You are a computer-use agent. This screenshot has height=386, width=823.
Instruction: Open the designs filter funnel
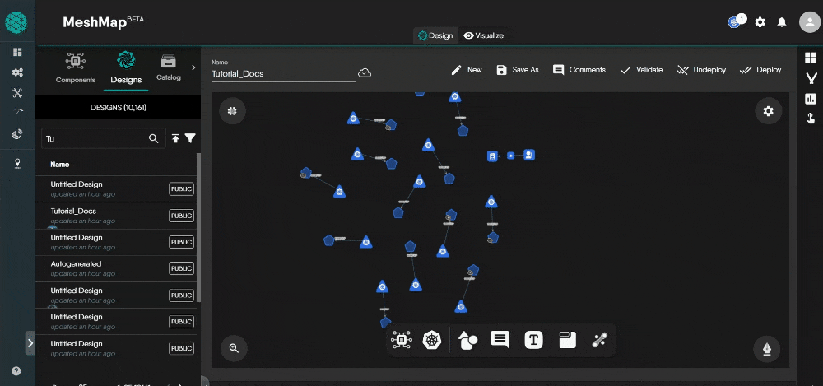point(190,139)
